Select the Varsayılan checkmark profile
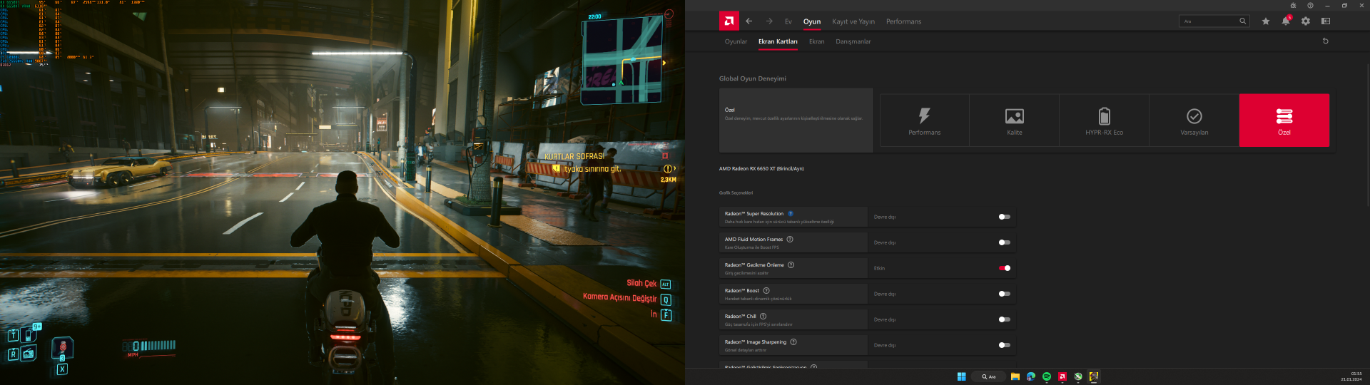The width and height of the screenshot is (1370, 385). [1194, 120]
